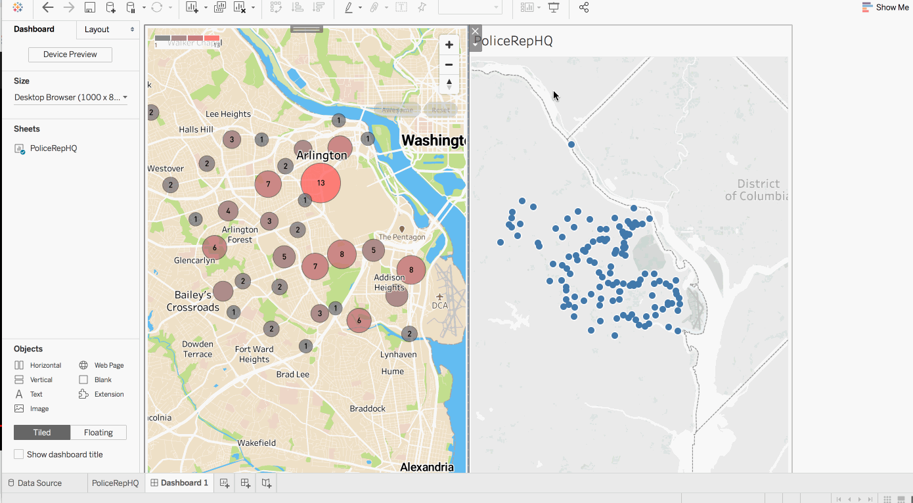Click the Sort Descending icon
Viewport: 913px width, 503px height.
tap(319, 7)
